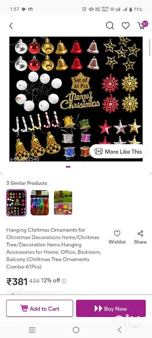
Task: Tap the back arrow at top left
Action: click(11, 26)
